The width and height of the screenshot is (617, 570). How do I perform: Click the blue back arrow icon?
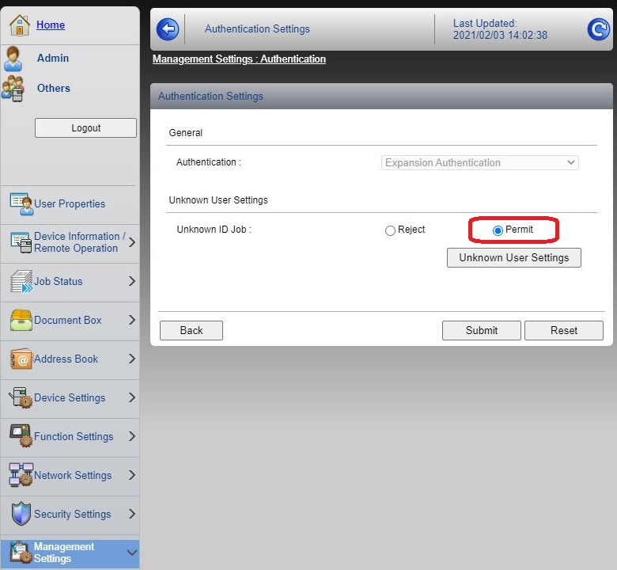tap(168, 29)
